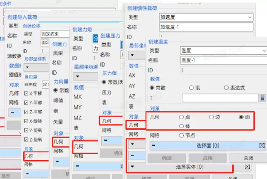This screenshot has height=179, width=267.
Task: Open the 类型 dropdown showing 温度
Action: click(223, 51)
